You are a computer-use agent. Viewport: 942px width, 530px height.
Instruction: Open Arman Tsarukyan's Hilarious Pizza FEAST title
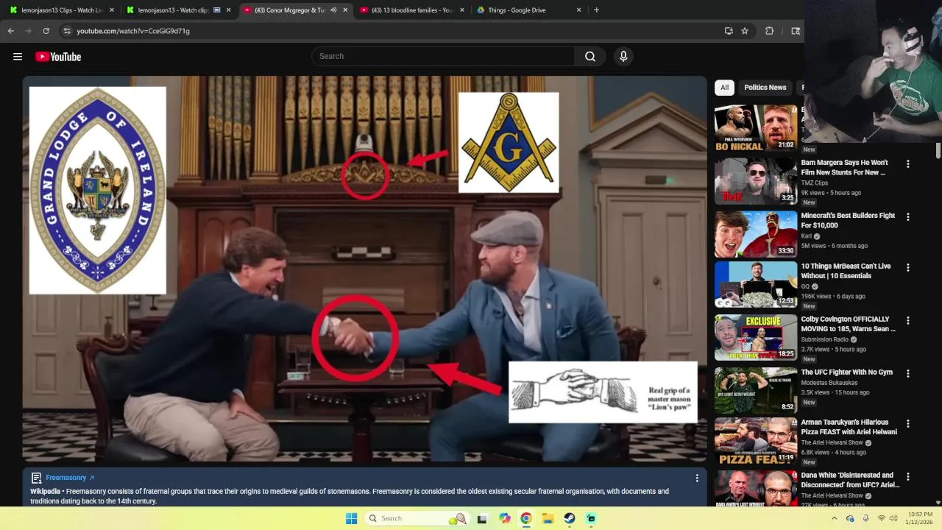[849, 427]
